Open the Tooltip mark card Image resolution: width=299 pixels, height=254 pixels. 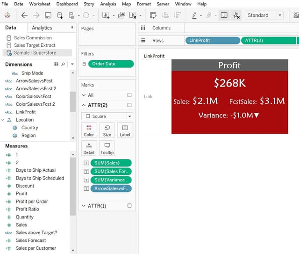(x=107, y=148)
